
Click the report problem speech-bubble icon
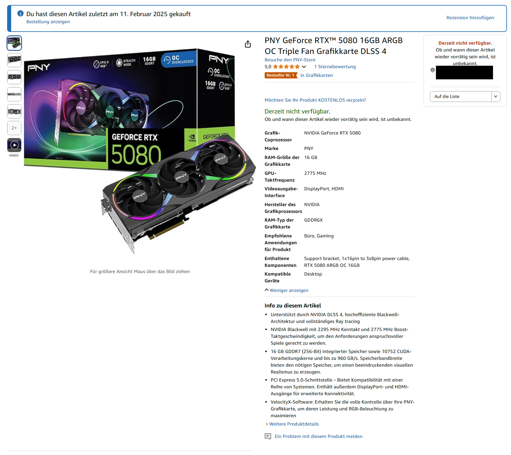click(268, 436)
